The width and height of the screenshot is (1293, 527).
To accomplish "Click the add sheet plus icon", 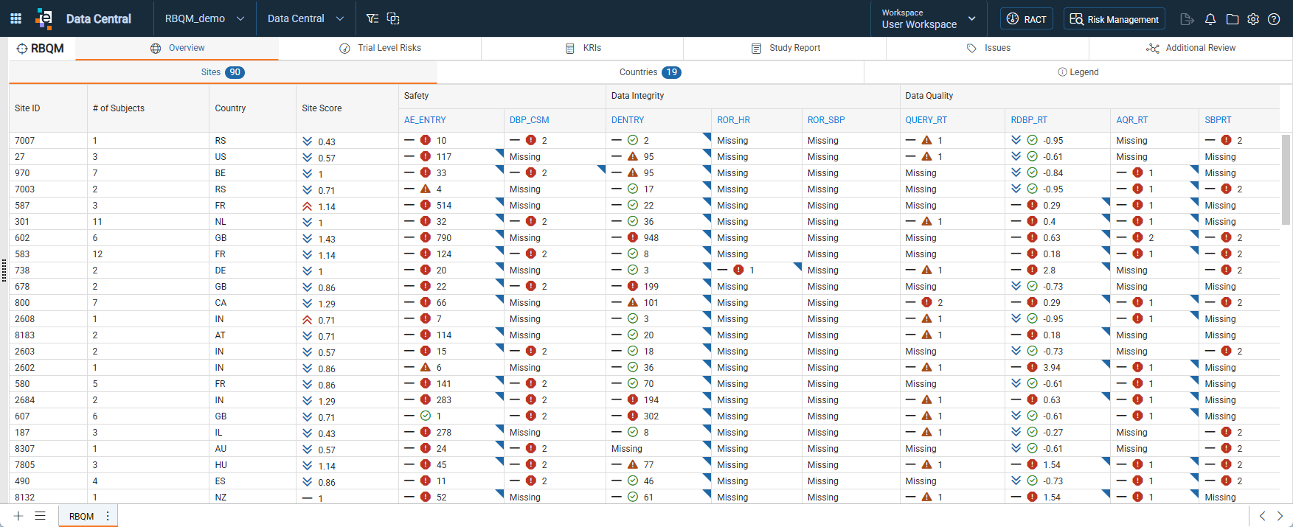I will click(x=18, y=516).
